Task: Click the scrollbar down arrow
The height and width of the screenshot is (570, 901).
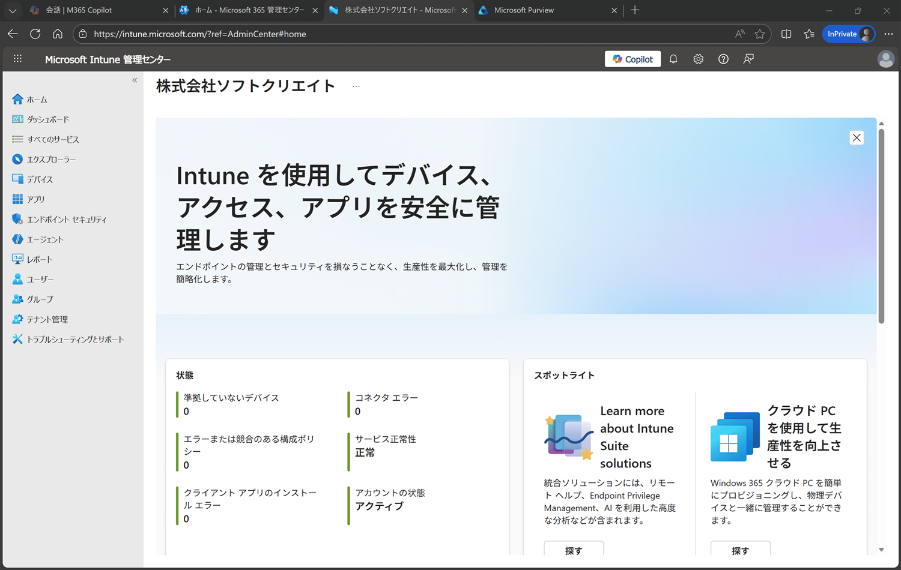Action: (x=881, y=550)
